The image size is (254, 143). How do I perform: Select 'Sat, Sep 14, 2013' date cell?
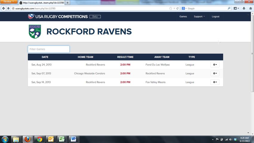tap(41, 82)
